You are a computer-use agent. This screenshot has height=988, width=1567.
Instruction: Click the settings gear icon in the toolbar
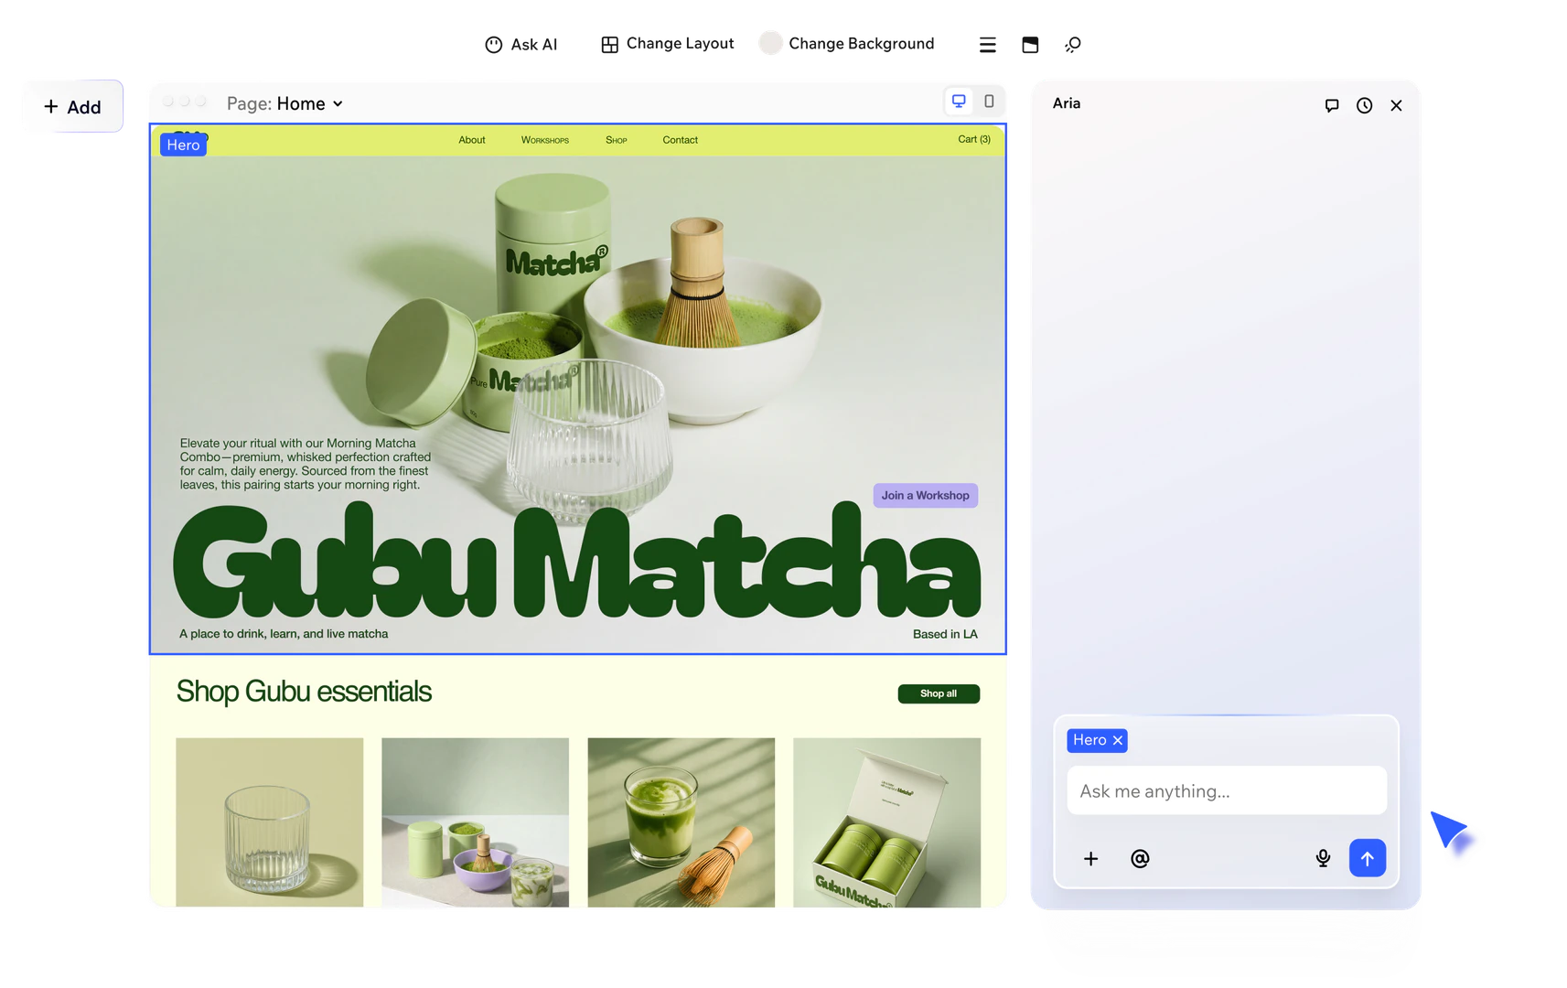(x=1071, y=43)
